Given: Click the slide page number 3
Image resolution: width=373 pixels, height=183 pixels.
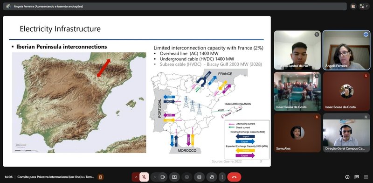Looking at the screenshot, I should coord(261,162).
